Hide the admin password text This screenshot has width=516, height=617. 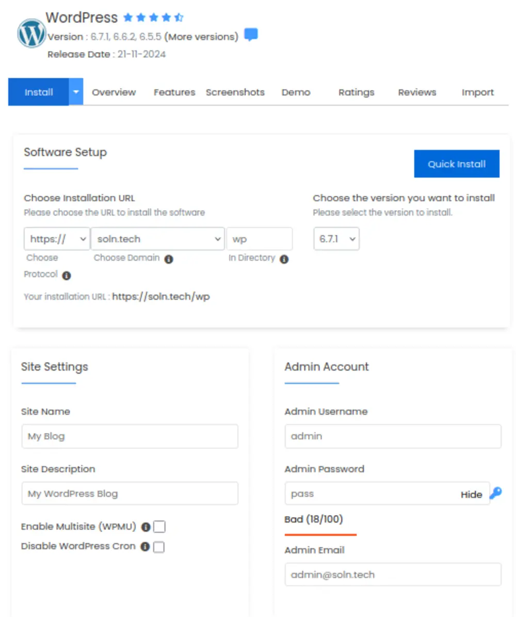471,494
